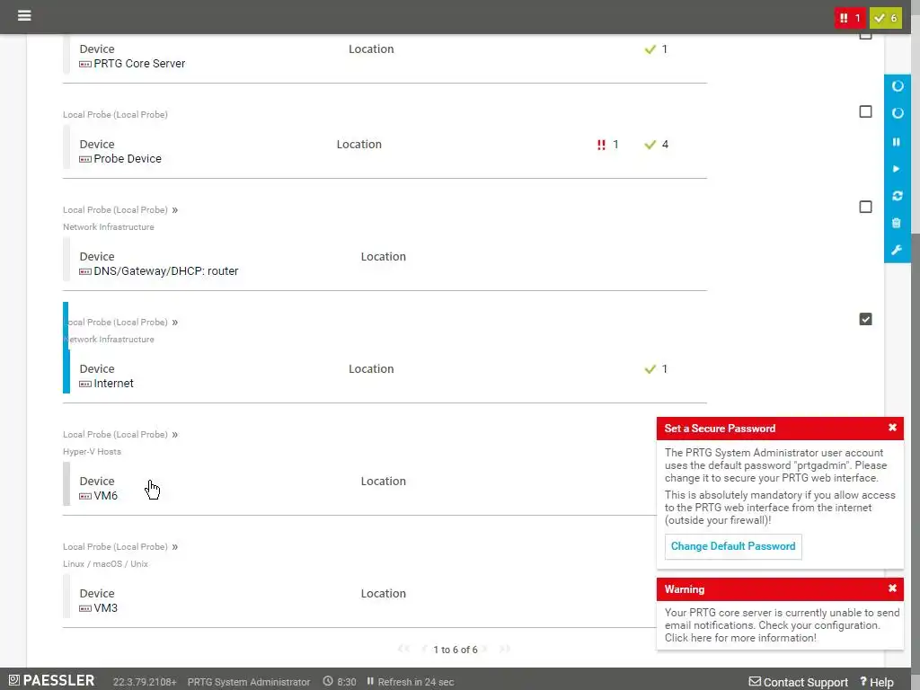Click the red alarms counter badge

tap(850, 18)
